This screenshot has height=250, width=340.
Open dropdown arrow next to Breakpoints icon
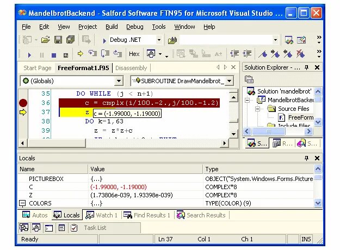(160, 54)
